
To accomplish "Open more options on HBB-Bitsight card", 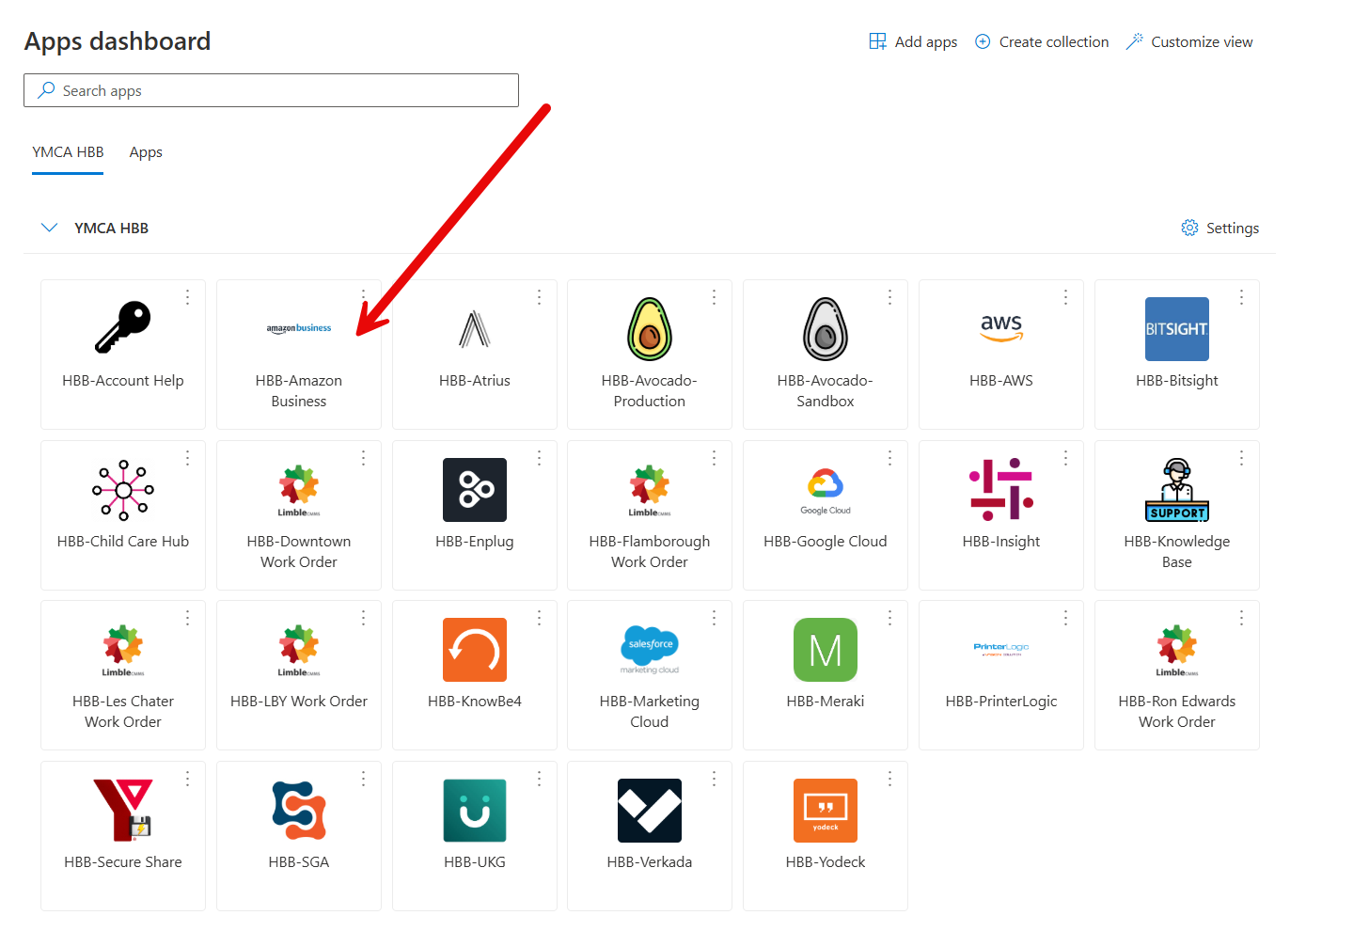I will point(1242,297).
